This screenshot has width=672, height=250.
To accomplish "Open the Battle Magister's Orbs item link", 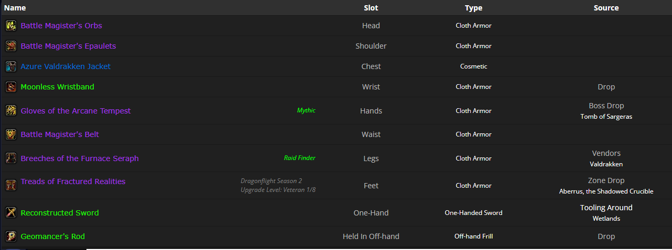I will click(x=61, y=26).
